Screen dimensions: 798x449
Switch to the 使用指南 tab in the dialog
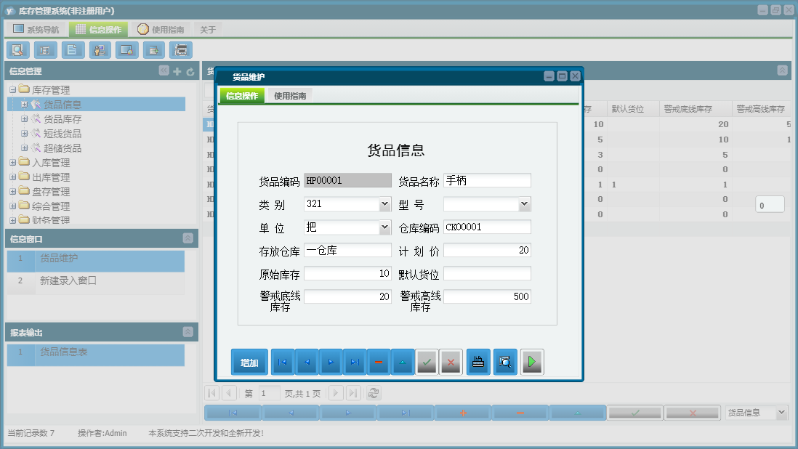coord(288,94)
